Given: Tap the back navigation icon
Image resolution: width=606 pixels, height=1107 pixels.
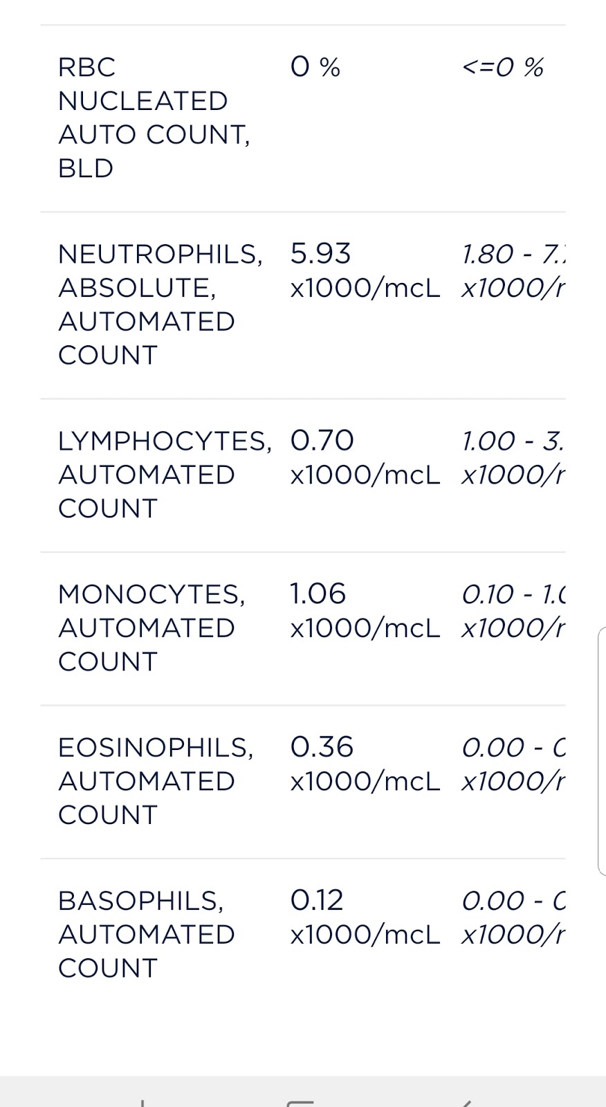Looking at the screenshot, I should pyautogui.click(x=466, y=1101).
